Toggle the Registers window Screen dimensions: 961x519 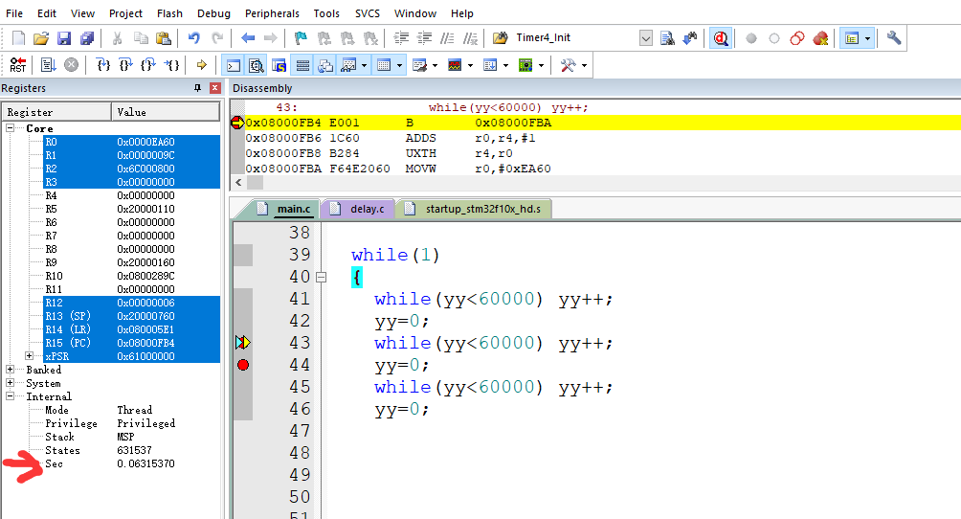click(x=302, y=65)
